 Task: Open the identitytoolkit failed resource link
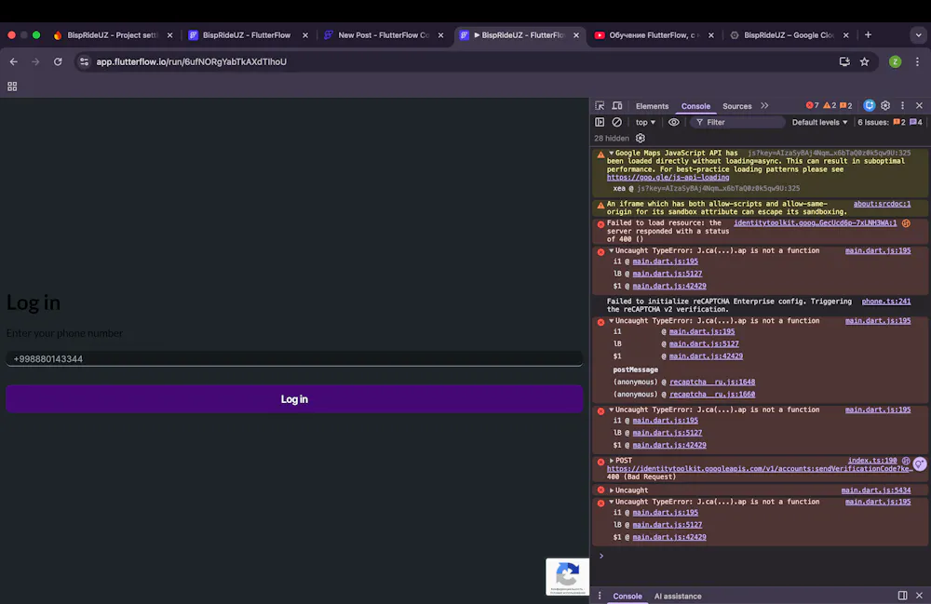pos(815,223)
